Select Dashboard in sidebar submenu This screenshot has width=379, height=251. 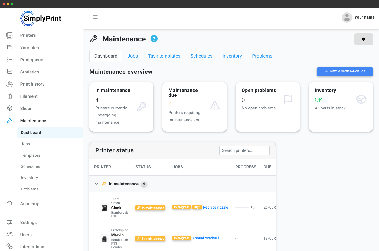pyautogui.click(x=50, y=133)
